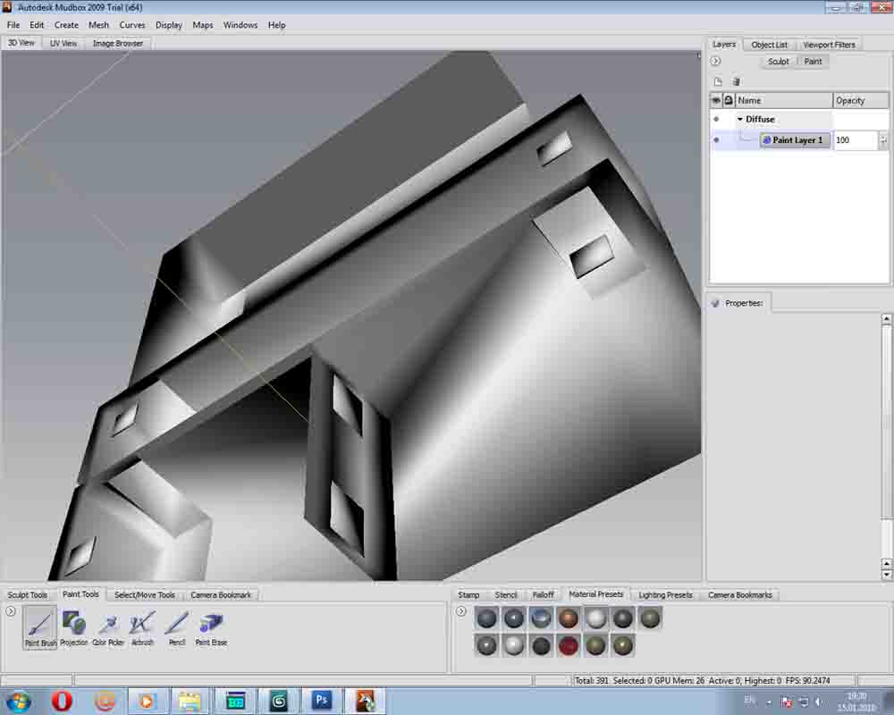The image size is (894, 715).
Task: Open the Paint Tools tray options arrow
Action: point(11,611)
